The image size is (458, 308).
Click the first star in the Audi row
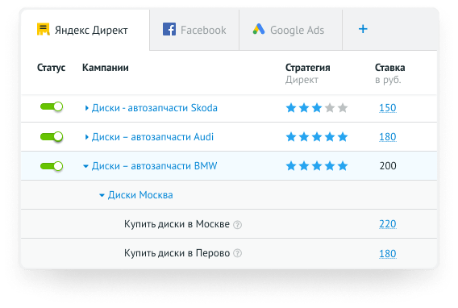(x=291, y=136)
